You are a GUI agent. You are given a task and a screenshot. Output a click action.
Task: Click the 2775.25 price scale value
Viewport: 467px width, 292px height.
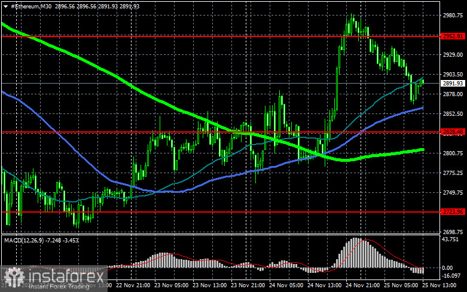coord(453,173)
